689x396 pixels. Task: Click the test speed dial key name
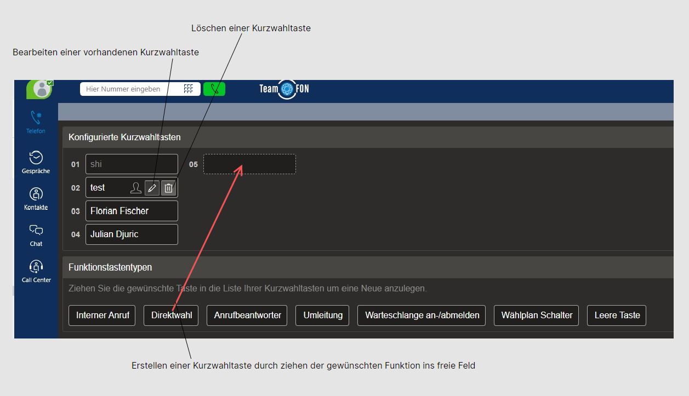pos(98,187)
